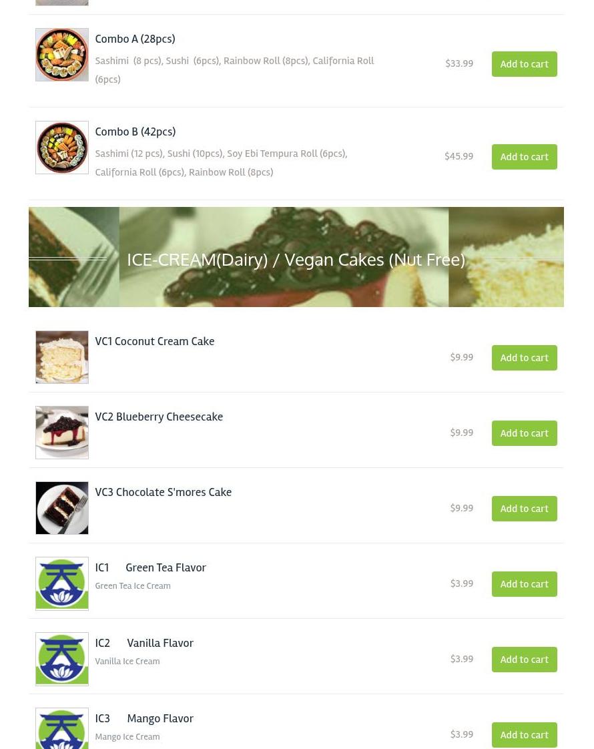Open the Combo A sushi platter thumbnail

(x=62, y=55)
